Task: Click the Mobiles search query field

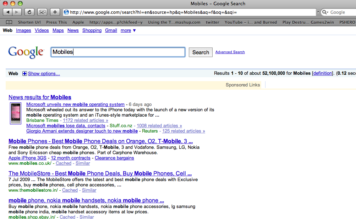Action: [118, 52]
